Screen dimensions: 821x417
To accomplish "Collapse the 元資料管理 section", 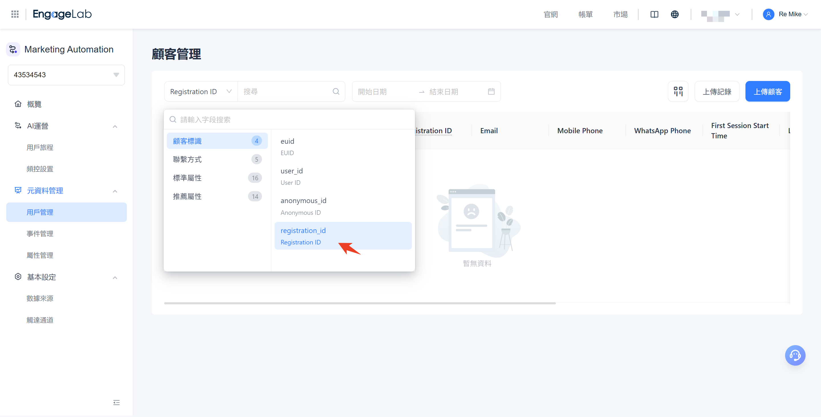I will [x=115, y=191].
